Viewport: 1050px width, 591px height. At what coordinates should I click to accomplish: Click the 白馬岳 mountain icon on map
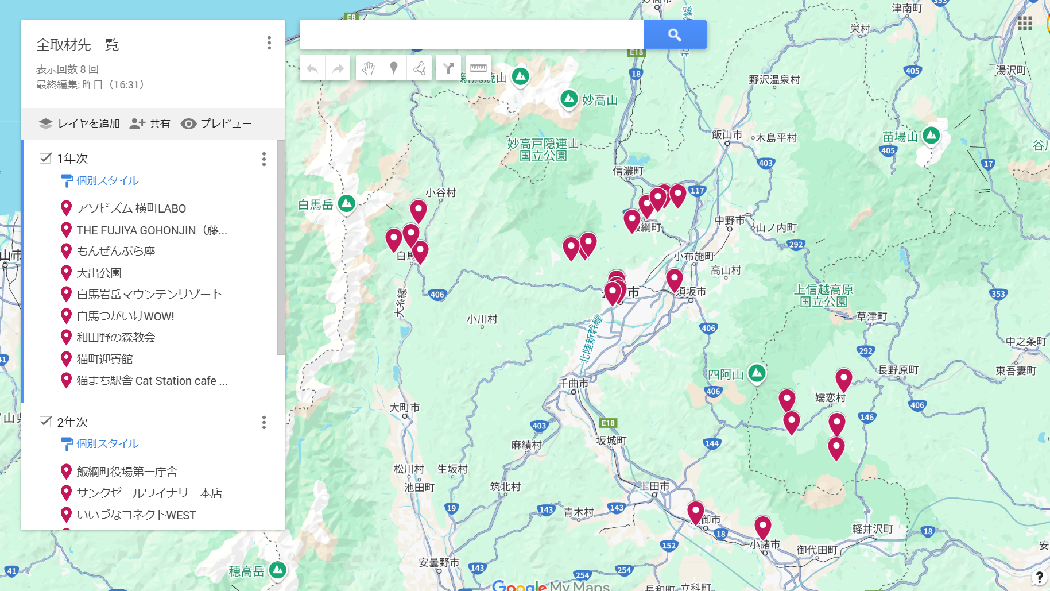pyautogui.click(x=346, y=203)
